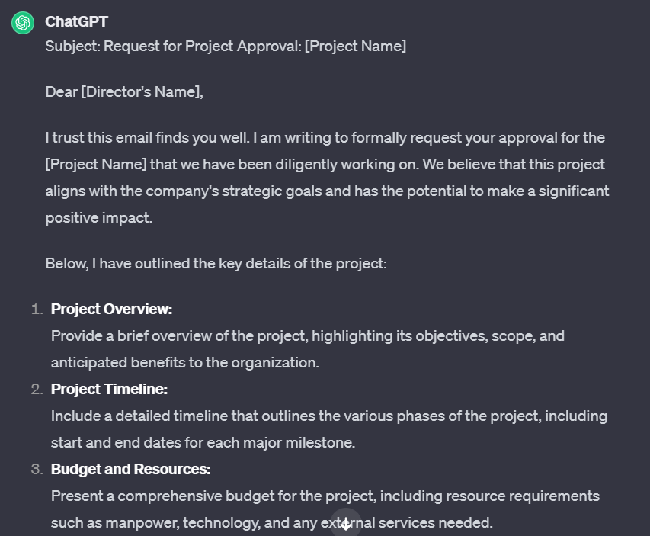Click the [Project Name] placeholder in body paragraph
The height and width of the screenshot is (536, 650).
(x=96, y=164)
